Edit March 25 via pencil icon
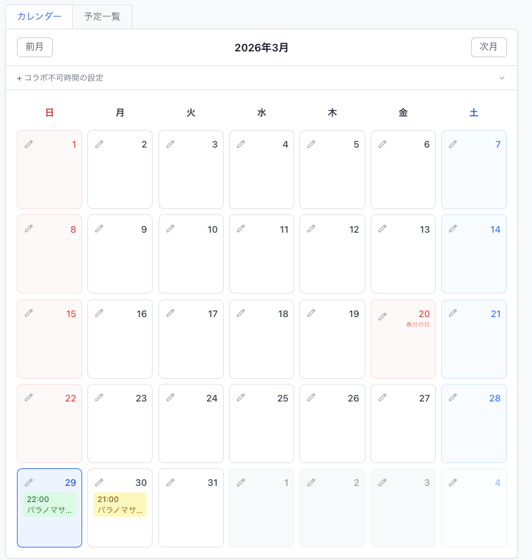Image resolution: width=532 pixels, height=560 pixels. pyautogui.click(x=241, y=398)
